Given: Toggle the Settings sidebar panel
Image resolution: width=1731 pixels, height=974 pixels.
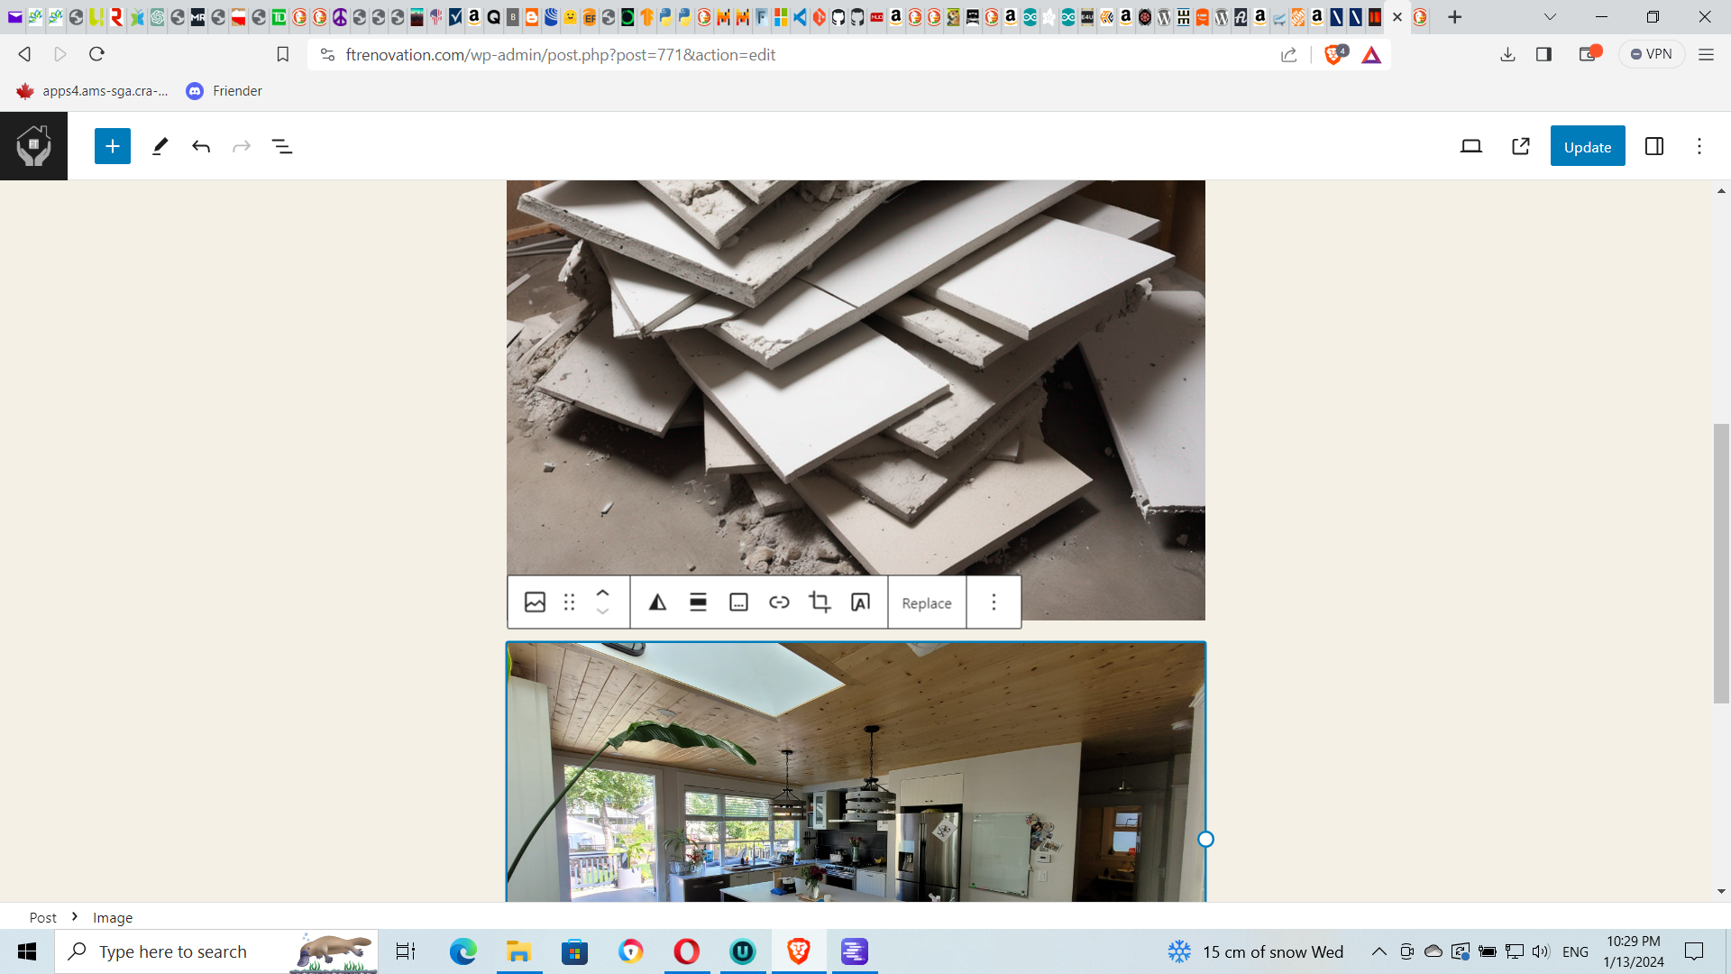Looking at the screenshot, I should point(1654,146).
